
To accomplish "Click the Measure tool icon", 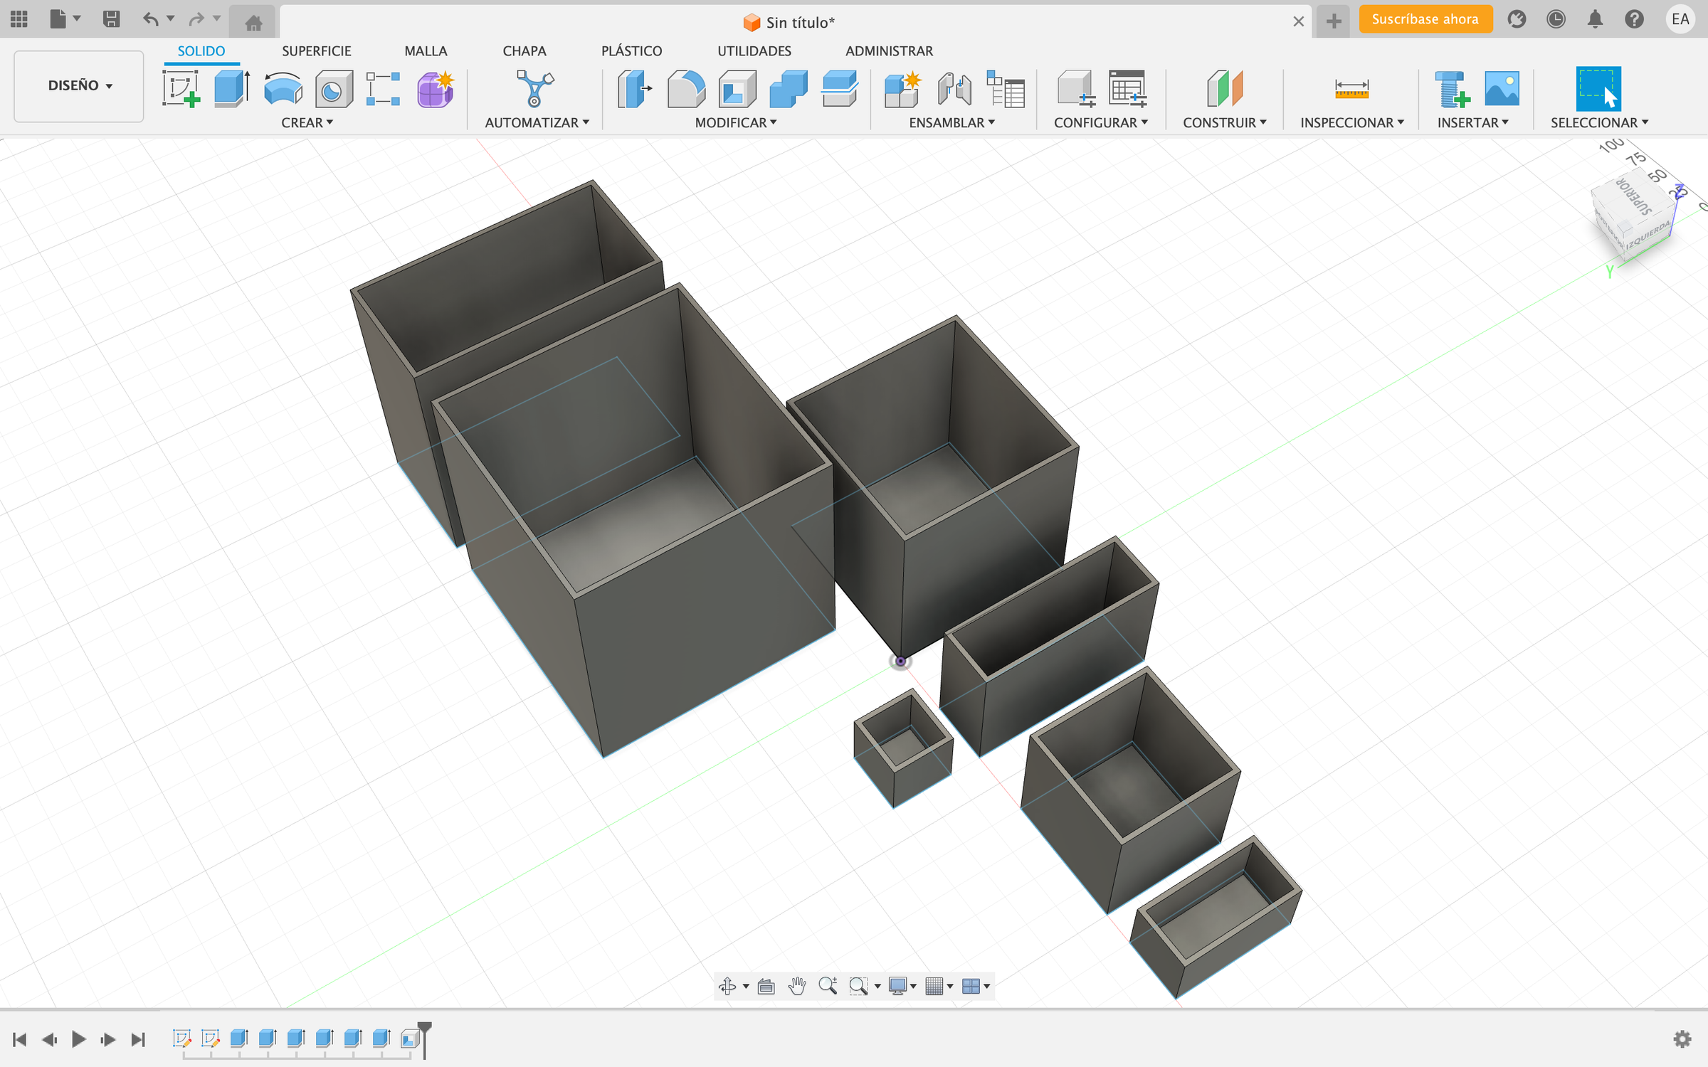I will click(x=1351, y=88).
